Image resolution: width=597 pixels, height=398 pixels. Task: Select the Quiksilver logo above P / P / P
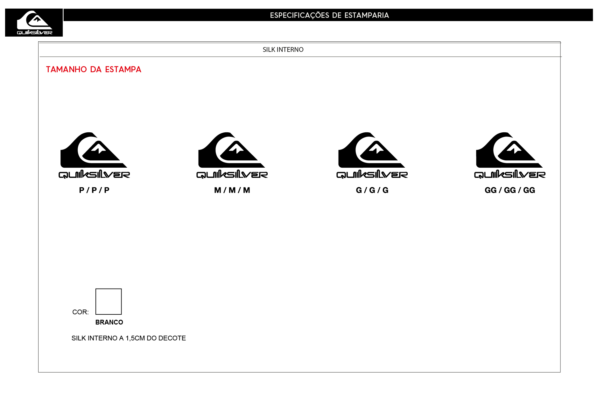click(x=94, y=155)
